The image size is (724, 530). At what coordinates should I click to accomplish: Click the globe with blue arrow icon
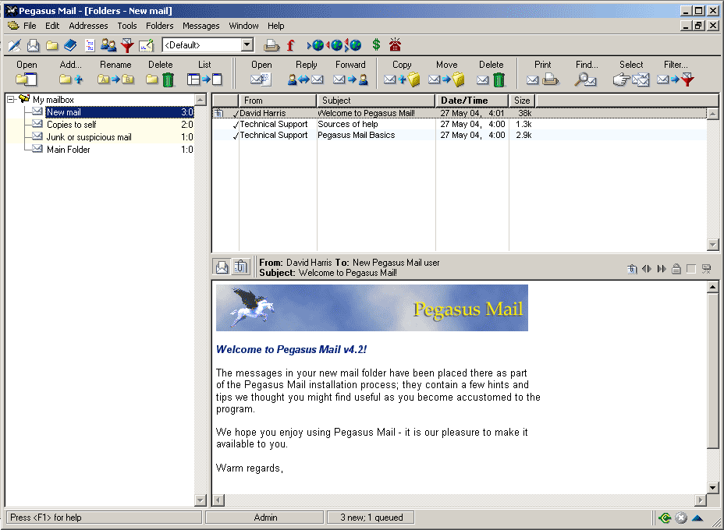click(316, 45)
